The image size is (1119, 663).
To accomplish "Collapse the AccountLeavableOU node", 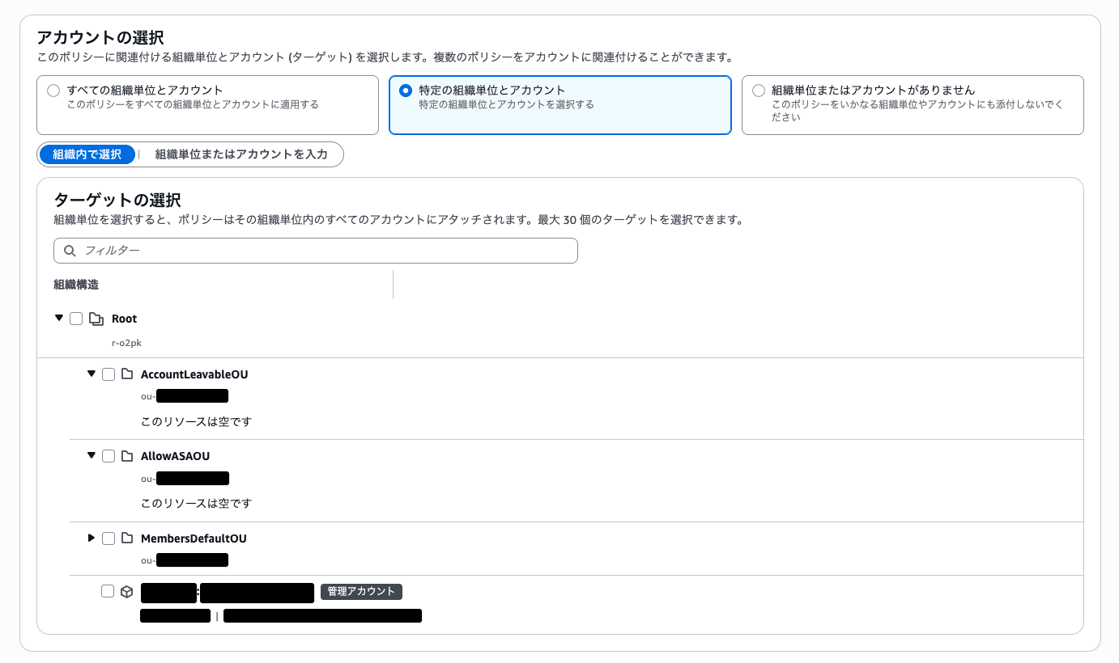I will (x=91, y=374).
